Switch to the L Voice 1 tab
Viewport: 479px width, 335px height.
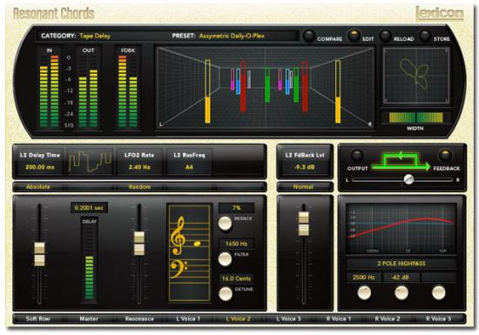188,318
